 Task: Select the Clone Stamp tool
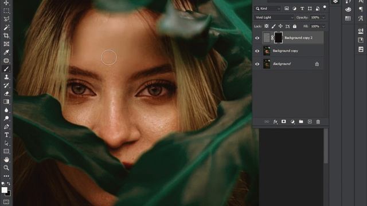click(6, 77)
